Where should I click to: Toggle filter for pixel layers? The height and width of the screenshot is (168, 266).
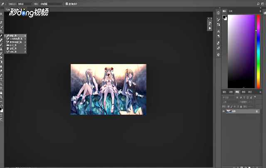point(237,97)
